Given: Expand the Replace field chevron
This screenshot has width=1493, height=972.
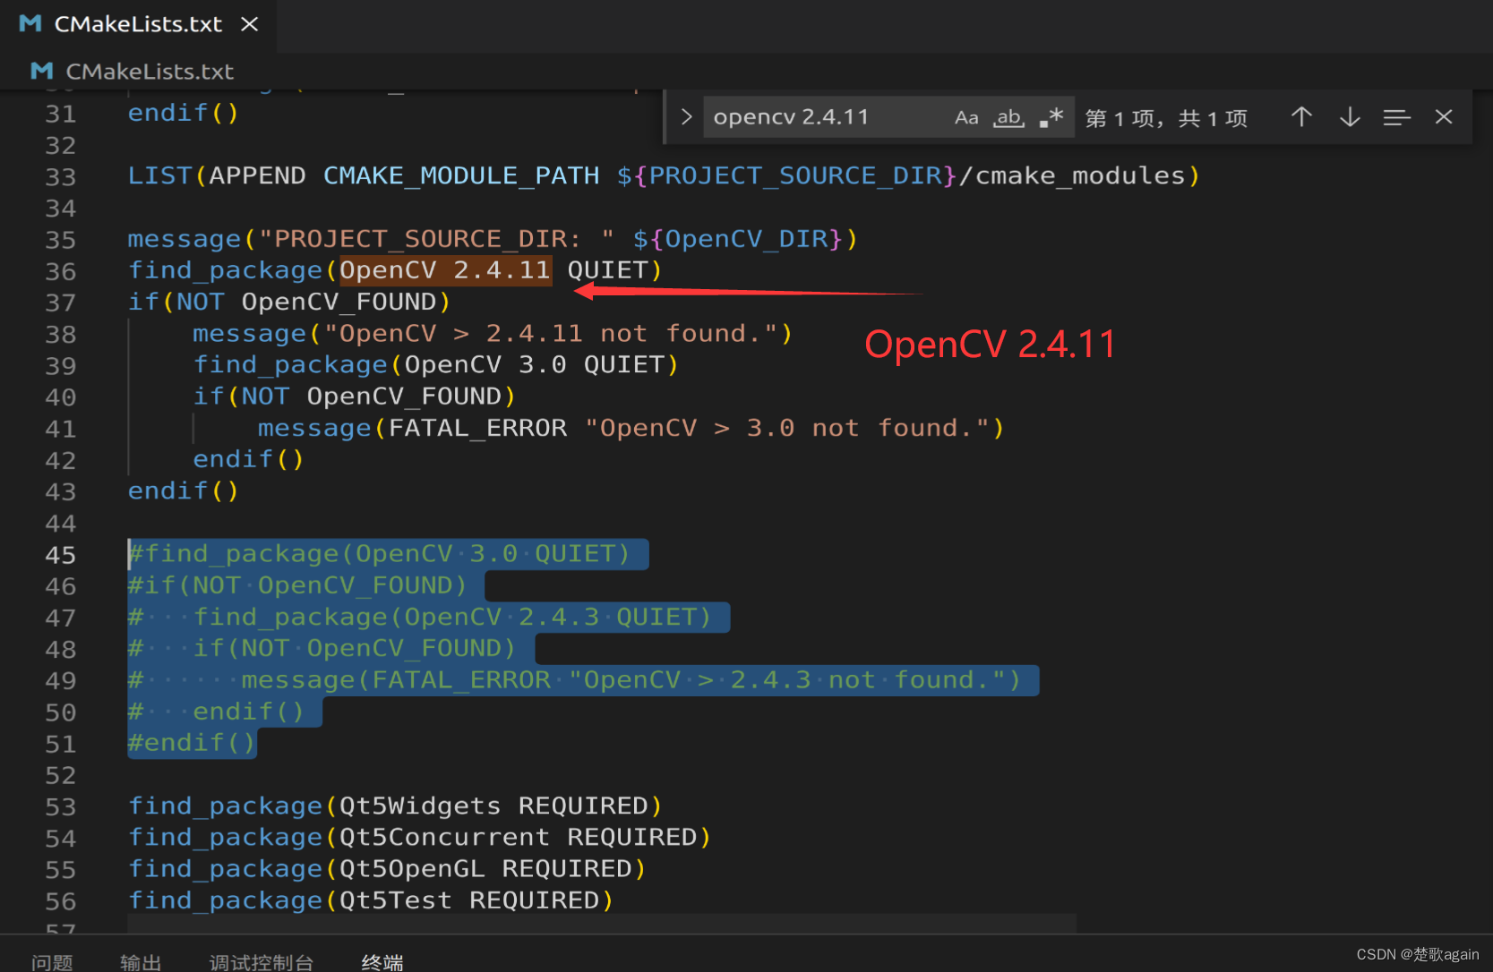Looking at the screenshot, I should (x=686, y=117).
